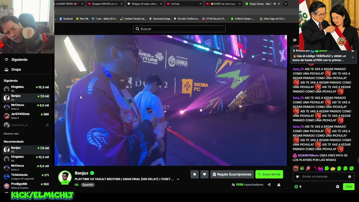This screenshot has height=202, width=359.
Task: Click the Benjaz channel name below the video
Action: coord(81,173)
